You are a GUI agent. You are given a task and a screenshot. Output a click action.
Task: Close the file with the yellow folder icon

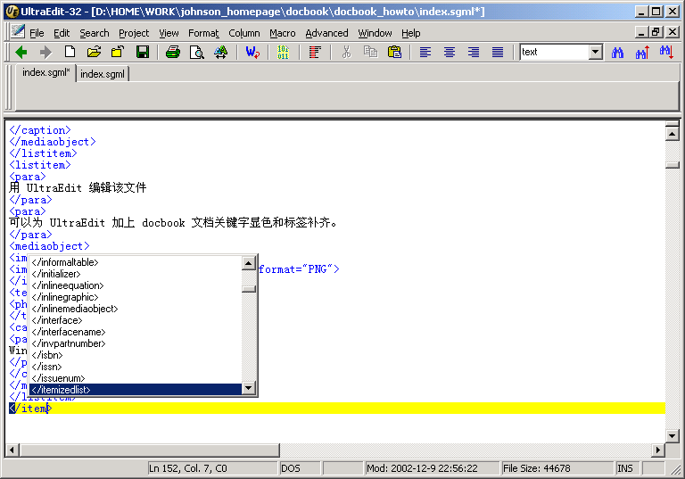pos(118,53)
